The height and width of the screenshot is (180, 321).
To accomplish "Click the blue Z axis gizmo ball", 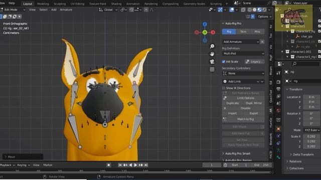I will pyautogui.click(x=205, y=24).
